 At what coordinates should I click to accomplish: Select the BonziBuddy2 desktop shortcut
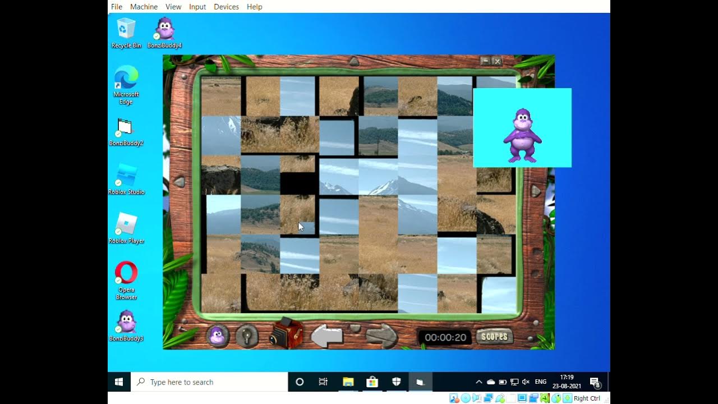click(x=126, y=132)
